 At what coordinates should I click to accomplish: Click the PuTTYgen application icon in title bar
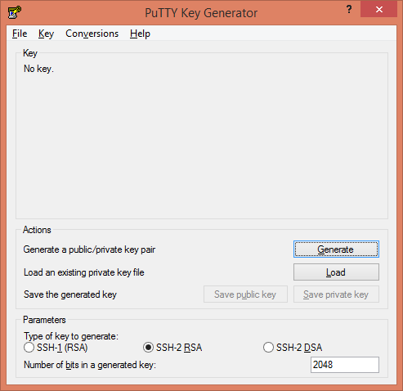point(15,12)
